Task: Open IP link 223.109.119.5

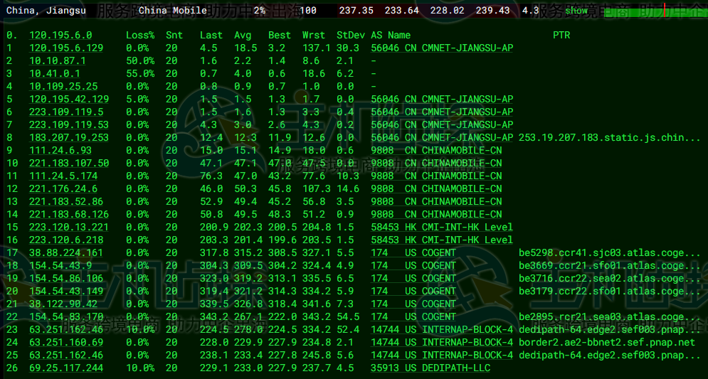Action: click(66, 112)
